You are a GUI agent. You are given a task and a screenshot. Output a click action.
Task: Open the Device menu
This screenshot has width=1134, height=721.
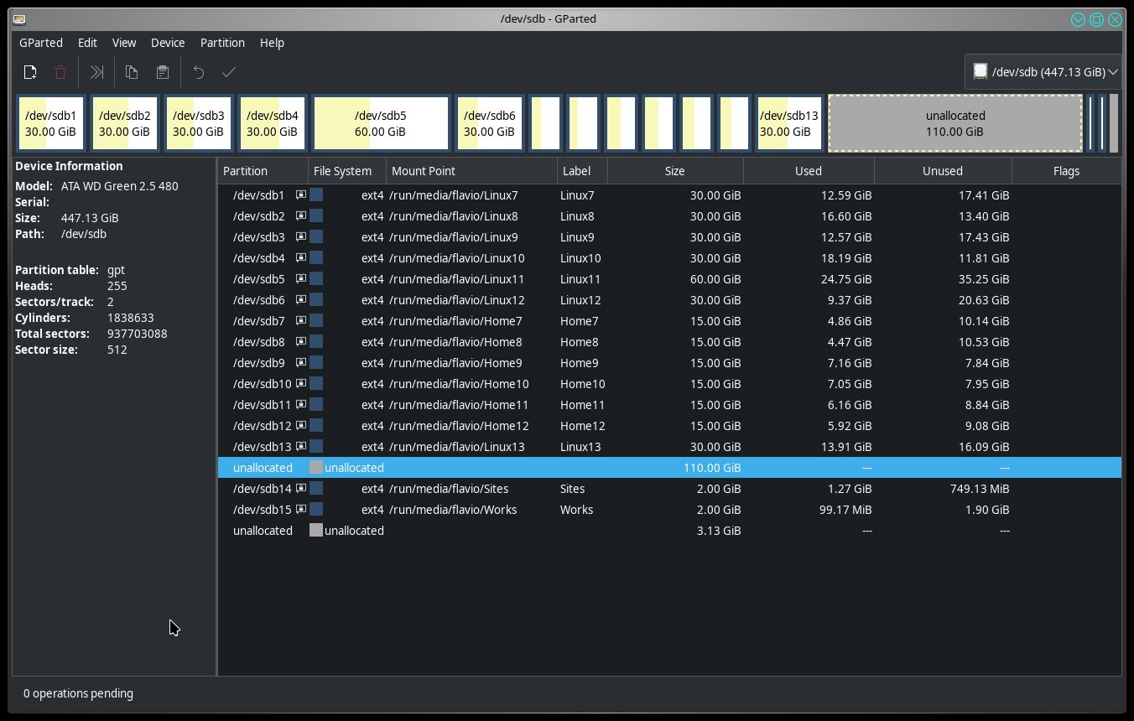[168, 43]
